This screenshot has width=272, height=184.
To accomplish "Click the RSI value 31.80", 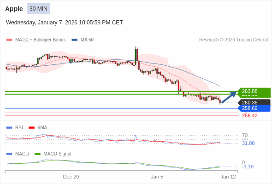I will tap(248, 144).
